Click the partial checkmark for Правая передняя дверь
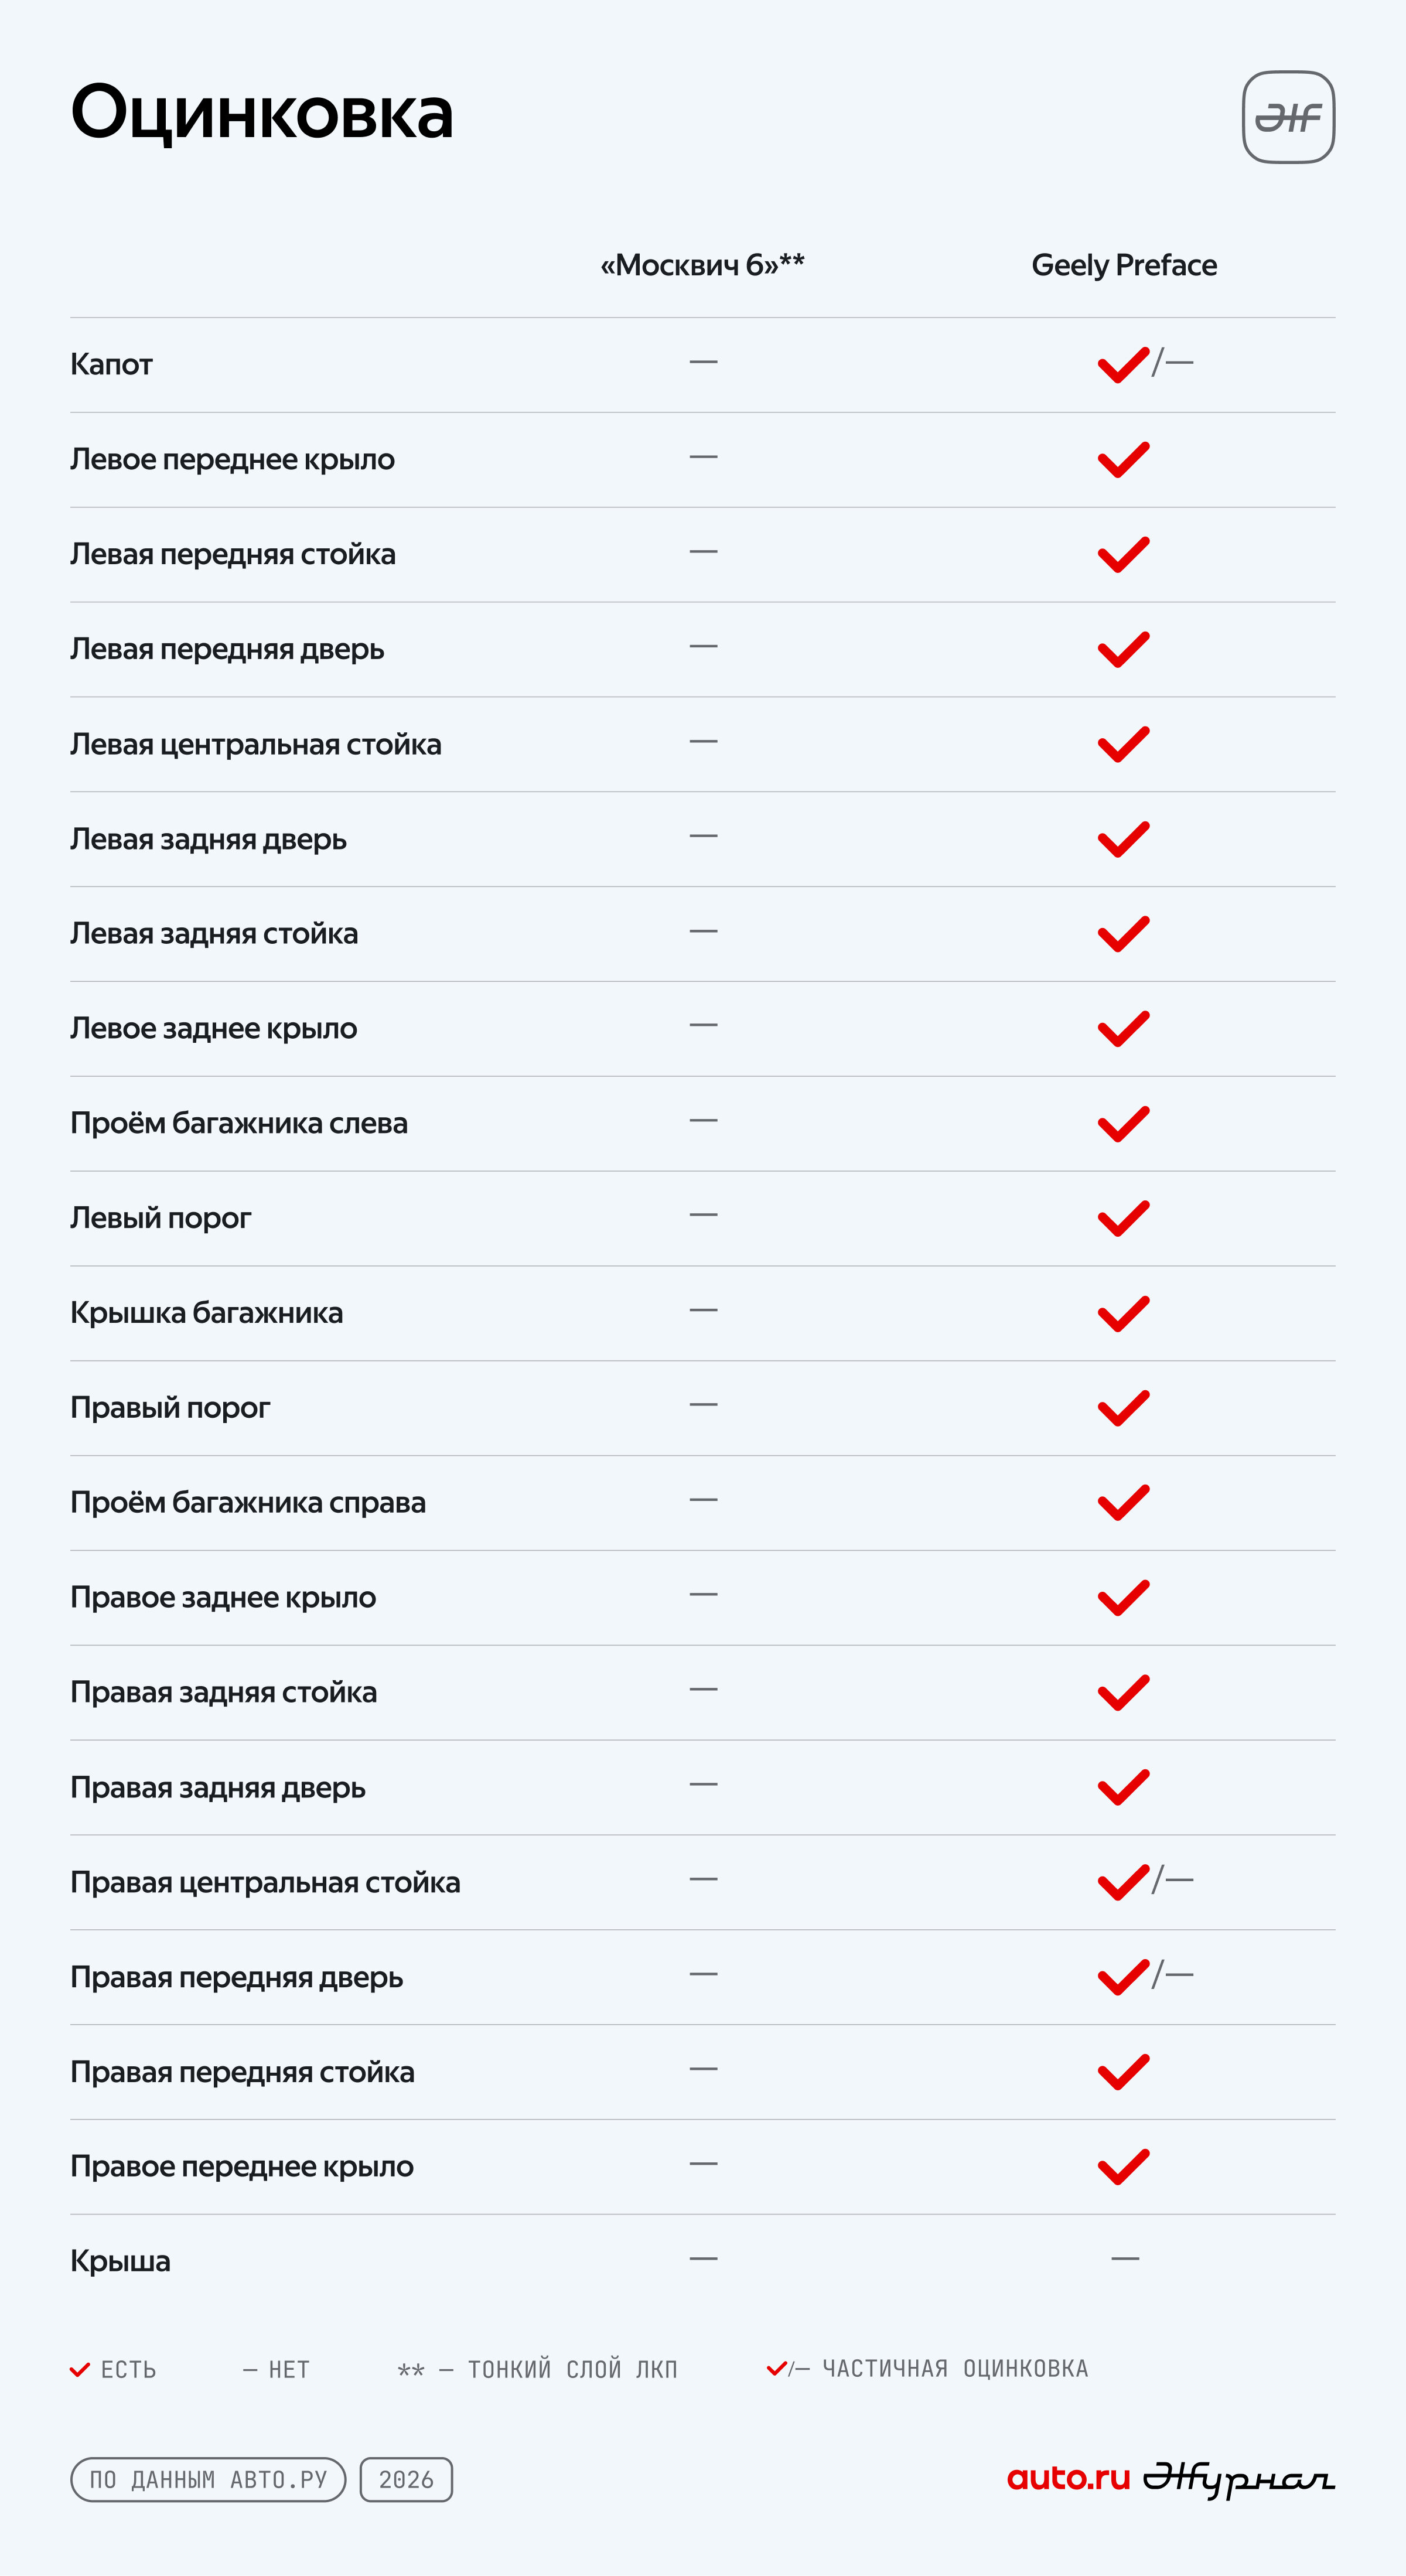Viewport: 1406px width, 2576px height. click(1145, 1977)
